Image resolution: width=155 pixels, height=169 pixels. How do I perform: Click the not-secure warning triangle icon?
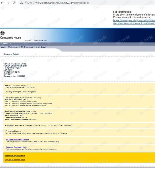tap(22, 3)
